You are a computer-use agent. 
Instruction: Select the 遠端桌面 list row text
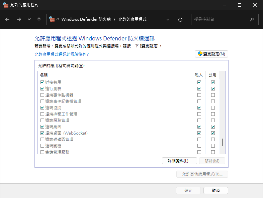[x=53, y=127]
